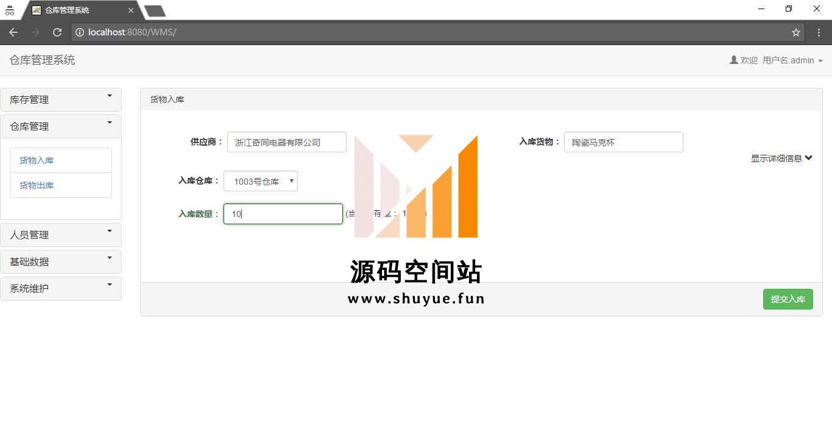Click the 入库数量 input field

[283, 214]
